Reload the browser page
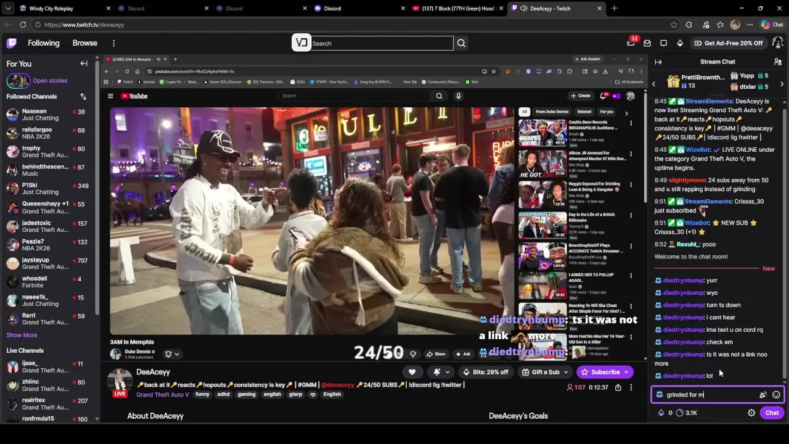 pos(23,25)
